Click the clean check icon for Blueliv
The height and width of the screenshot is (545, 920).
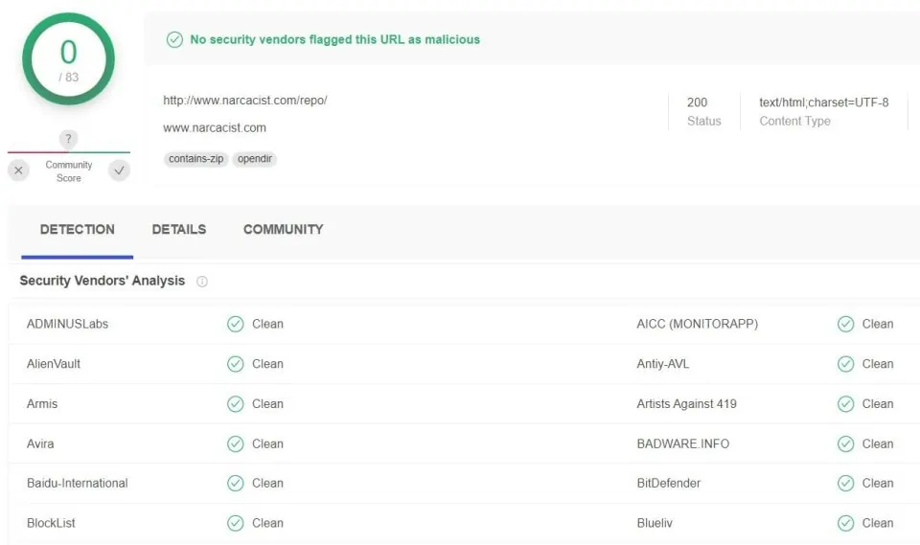click(845, 523)
